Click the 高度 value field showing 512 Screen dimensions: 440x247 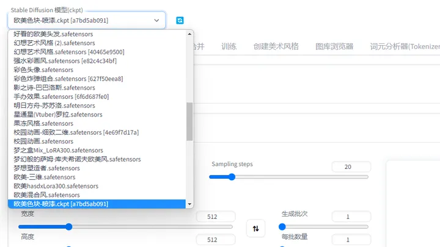(x=216, y=240)
